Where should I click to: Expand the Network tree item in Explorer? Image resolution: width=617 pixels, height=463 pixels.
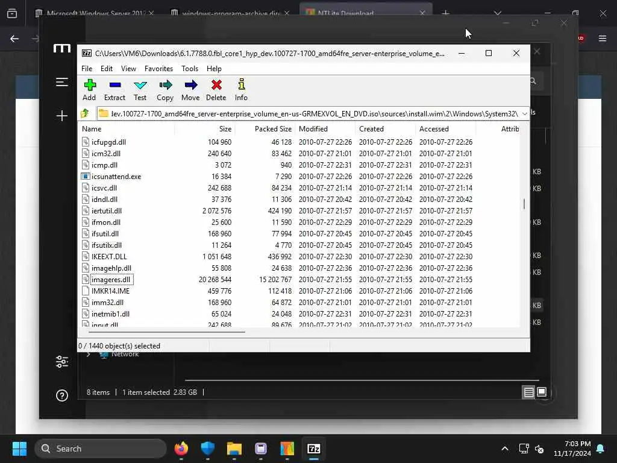(89, 354)
